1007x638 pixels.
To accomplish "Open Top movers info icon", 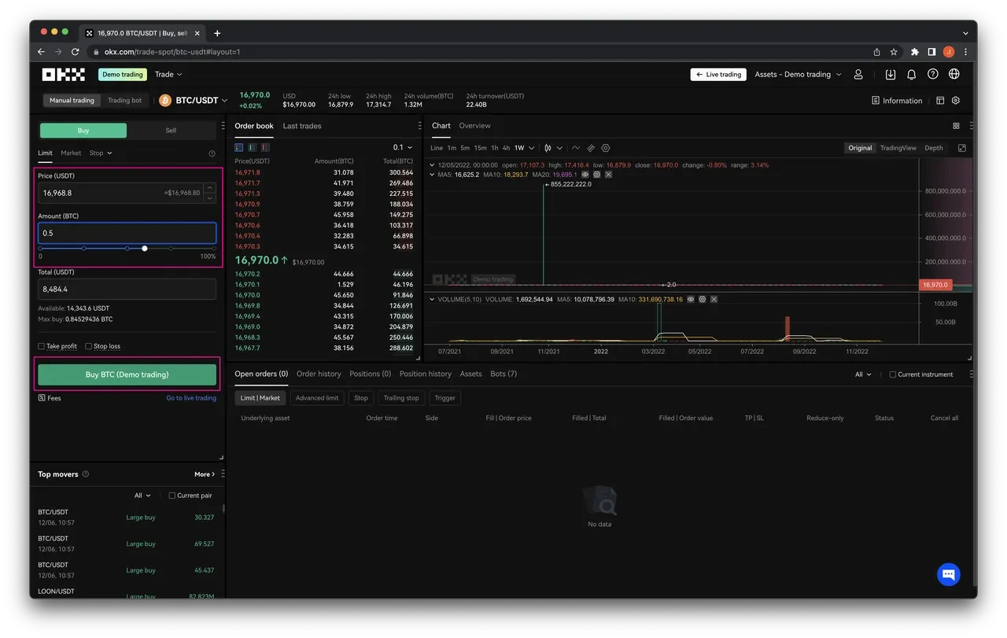I will (86, 474).
